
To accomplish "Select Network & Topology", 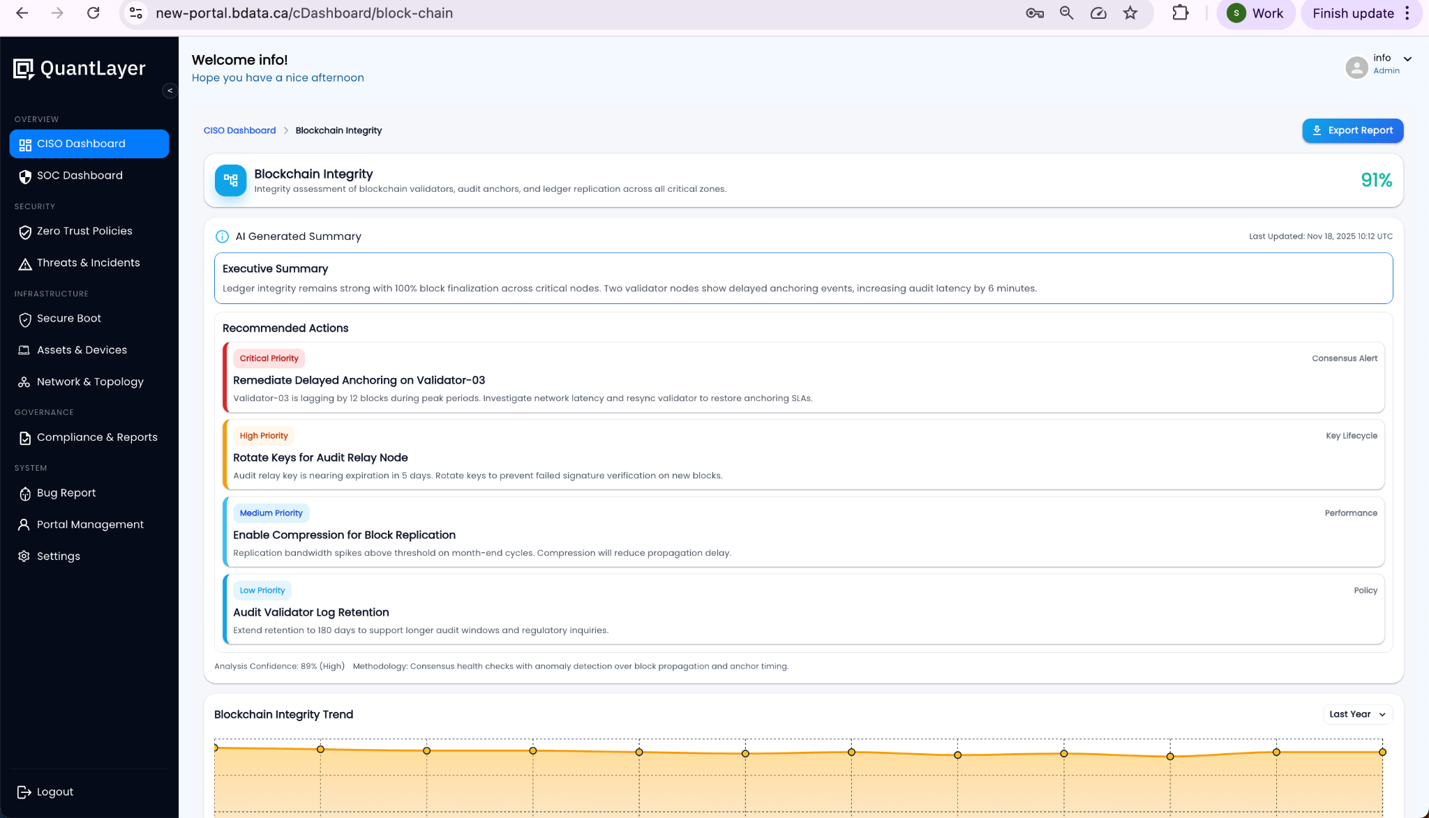I will tap(89, 381).
